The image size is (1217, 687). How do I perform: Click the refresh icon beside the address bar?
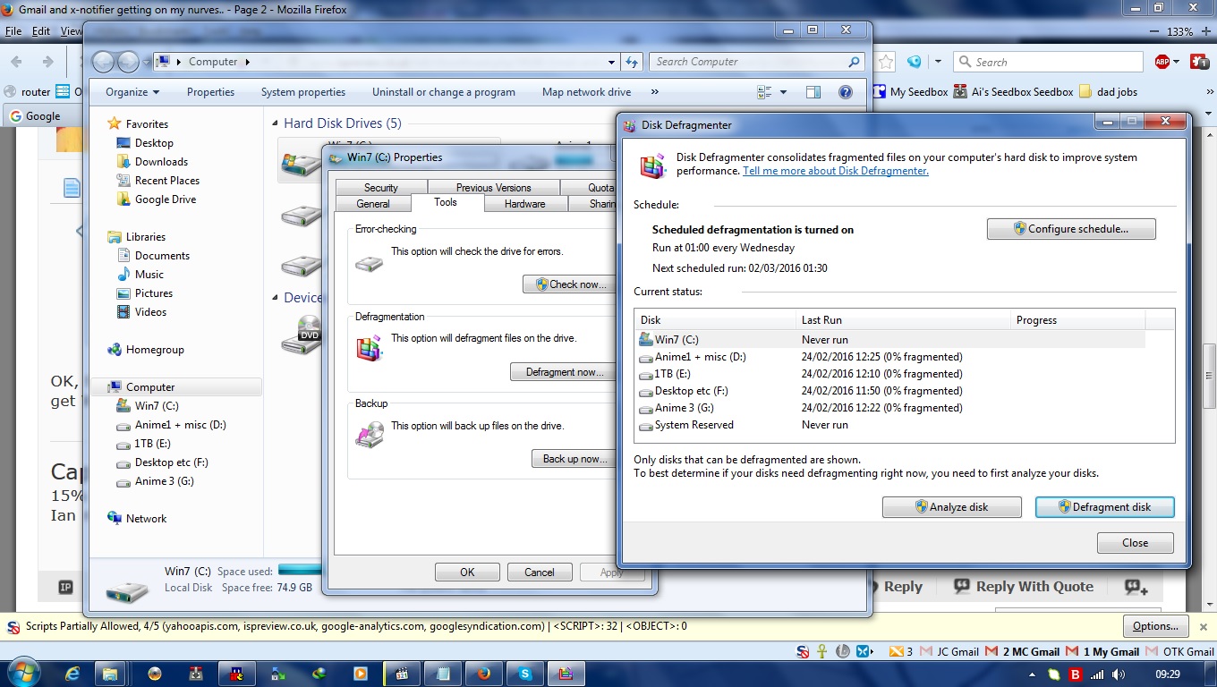(x=632, y=62)
